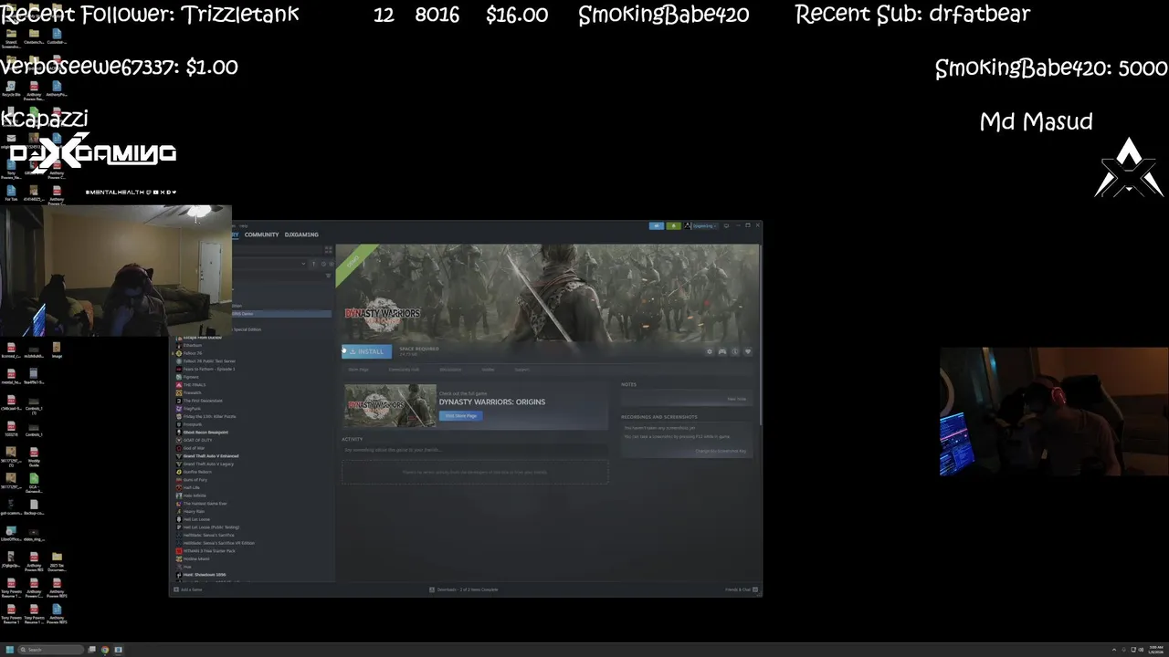Select Figment in the game list
Screen dimensions: 1169x657
pyautogui.click(x=190, y=377)
